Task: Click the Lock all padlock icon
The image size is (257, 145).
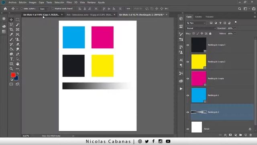Action: click(x=210, y=33)
